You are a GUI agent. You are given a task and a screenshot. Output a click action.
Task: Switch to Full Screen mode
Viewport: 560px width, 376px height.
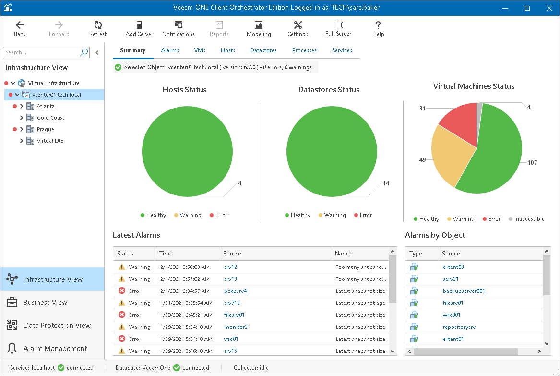(339, 29)
